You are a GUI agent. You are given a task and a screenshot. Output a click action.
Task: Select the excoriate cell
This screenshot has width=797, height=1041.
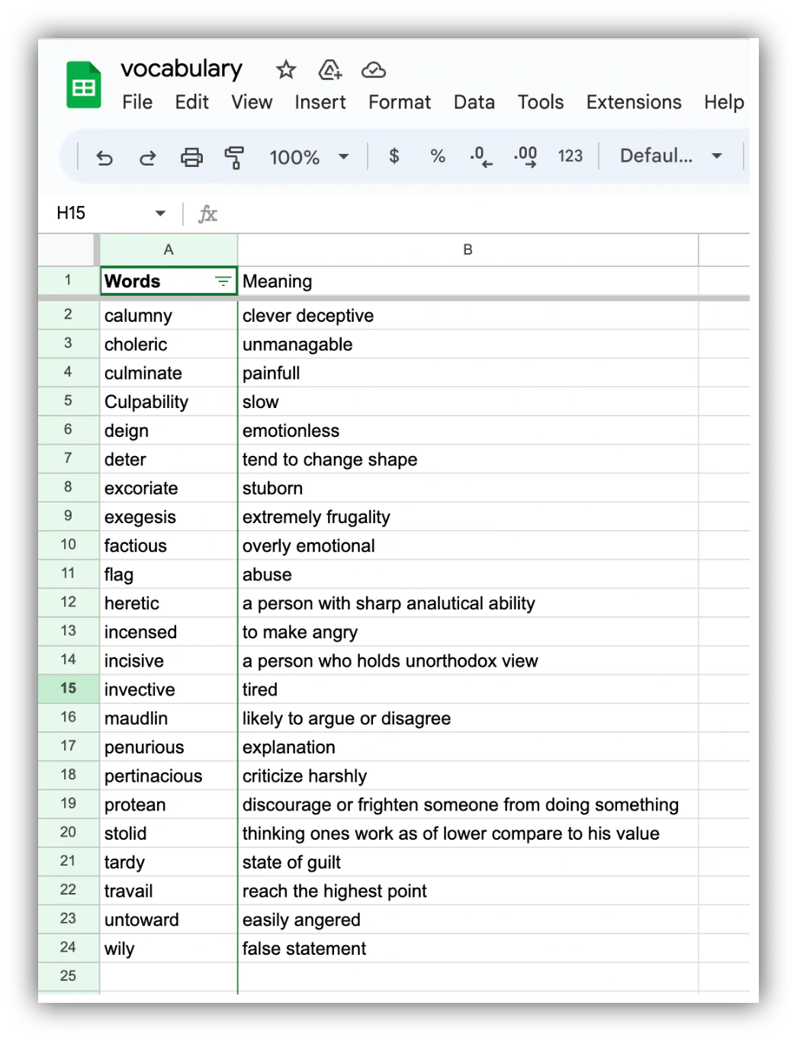[169, 488]
